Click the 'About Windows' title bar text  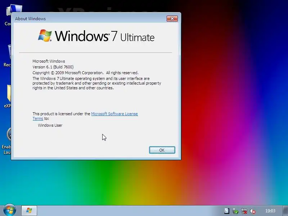coord(31,19)
